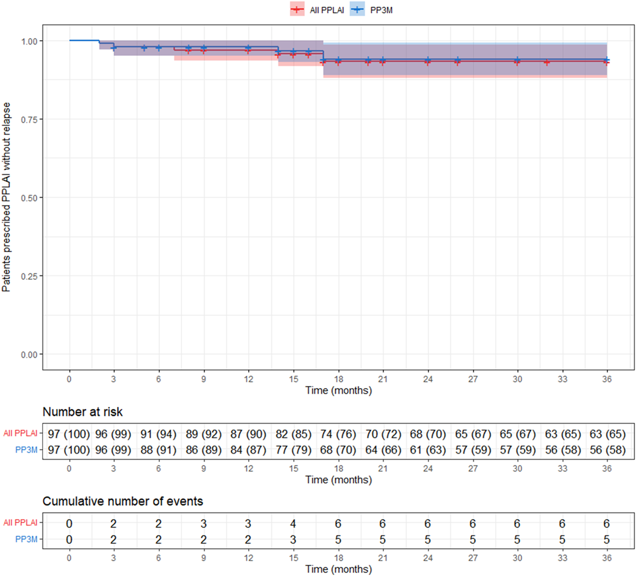Image resolution: width=637 pixels, height=577 pixels.
Task: Click the red censor mark near month 32
Action: point(547,62)
